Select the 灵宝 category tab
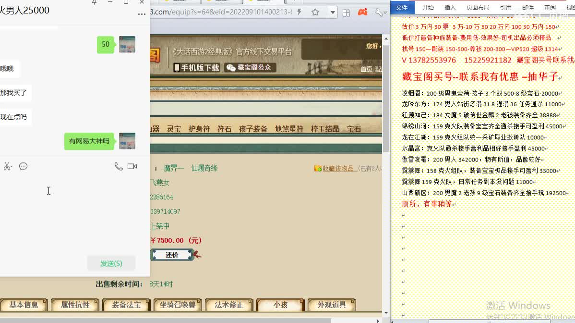Screen dimensions: 575x323 [x=174, y=129]
